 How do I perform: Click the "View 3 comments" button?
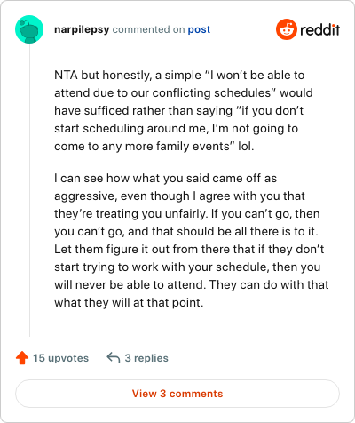(x=177, y=394)
